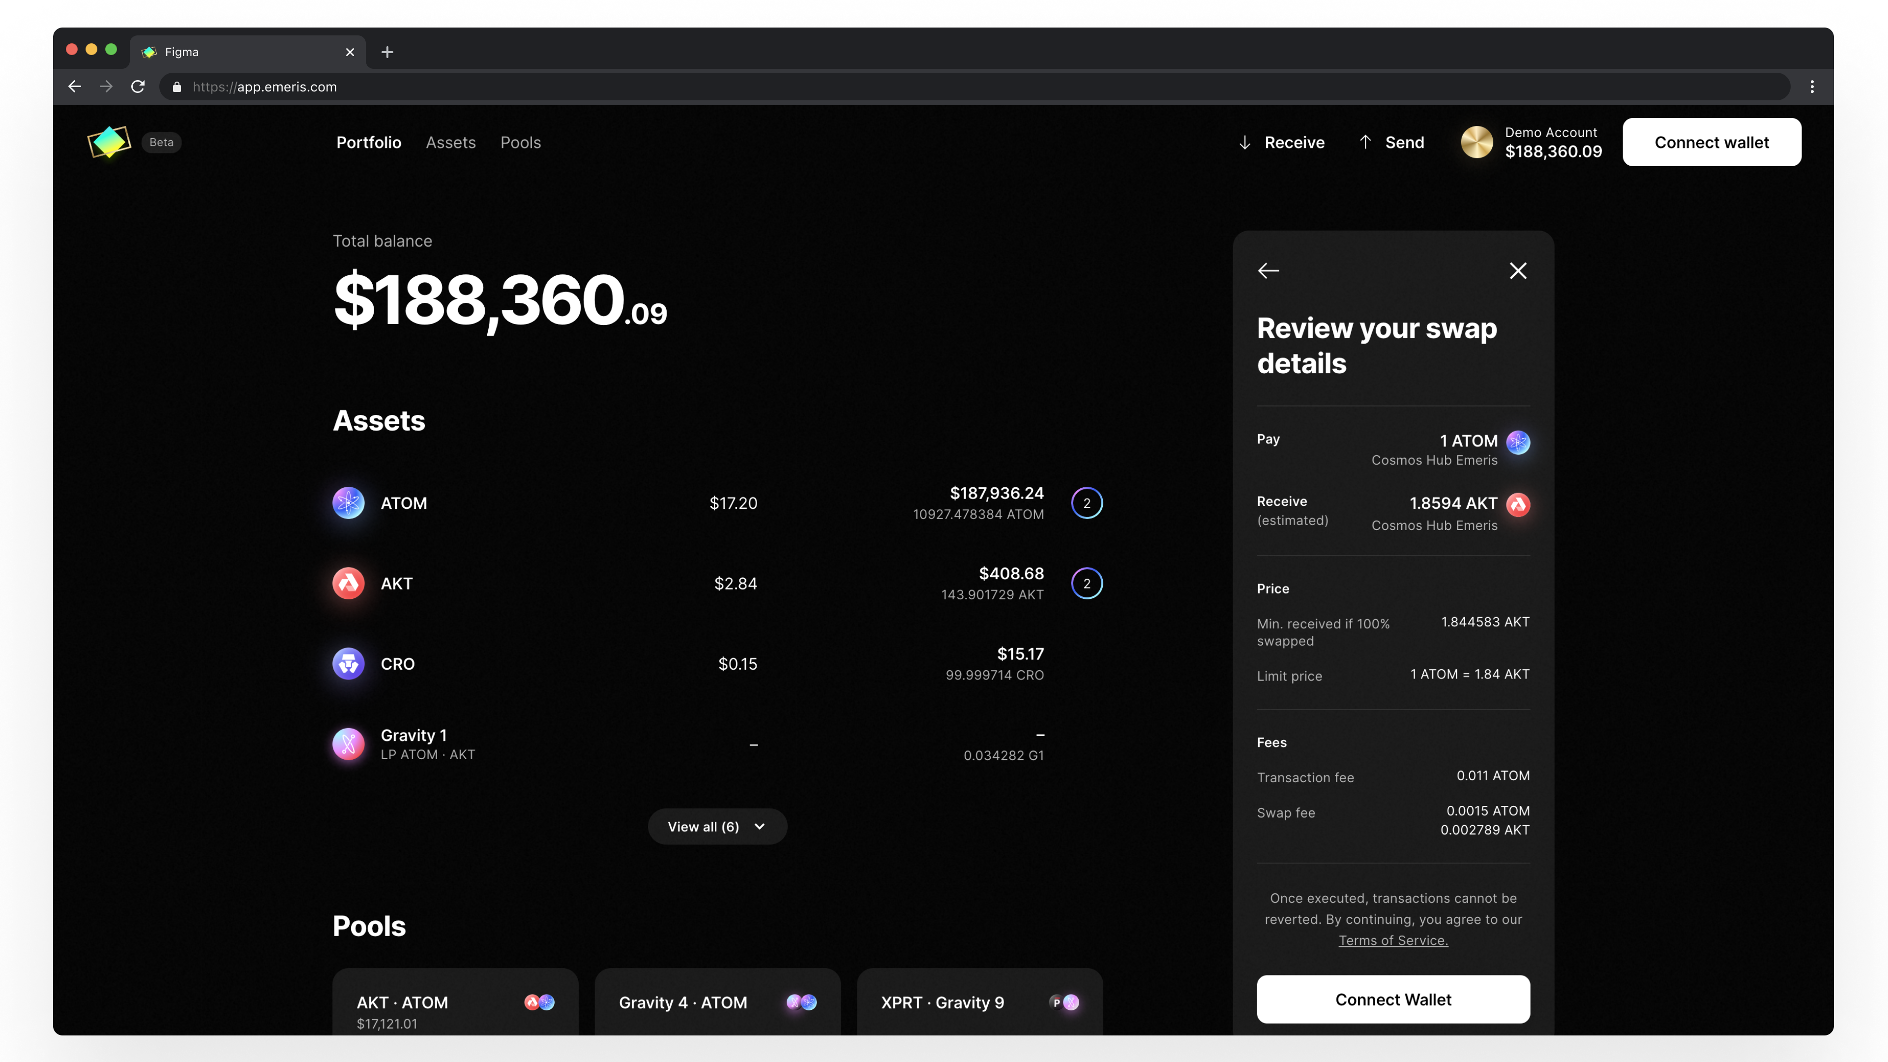
Task: Click the Gravity 1 asset name
Action: click(x=413, y=735)
